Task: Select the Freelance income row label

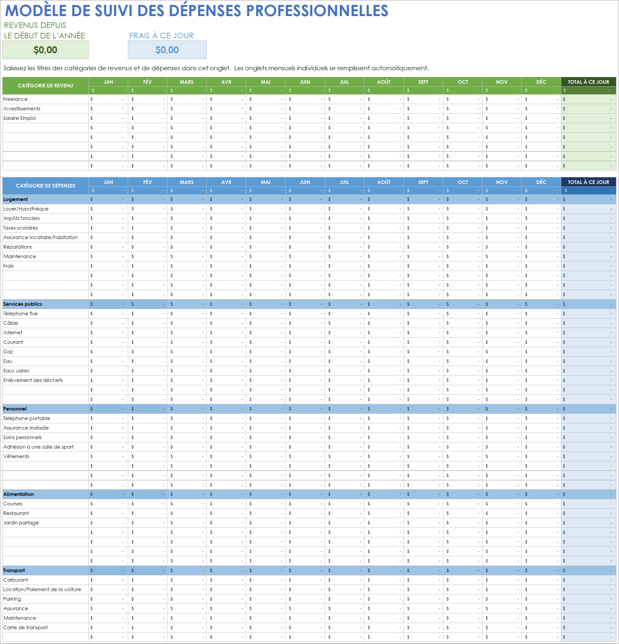Action: (15, 99)
